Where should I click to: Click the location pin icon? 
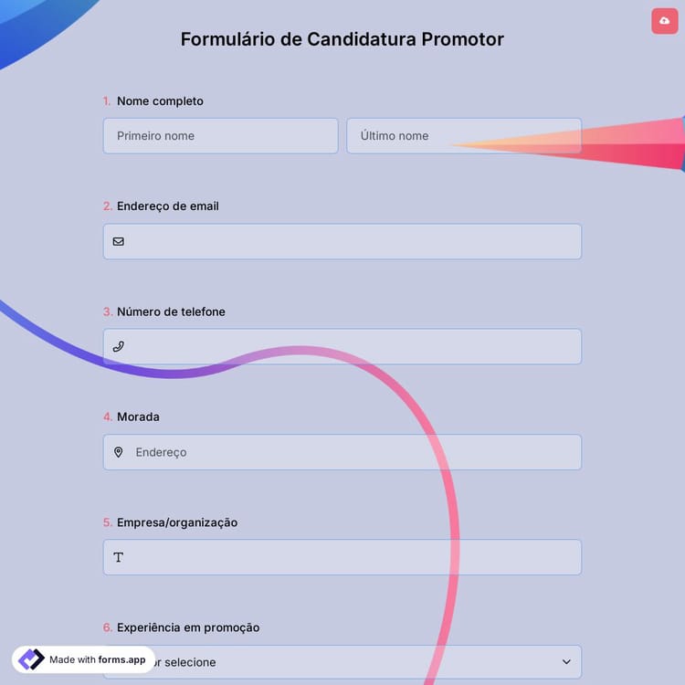pos(119,452)
